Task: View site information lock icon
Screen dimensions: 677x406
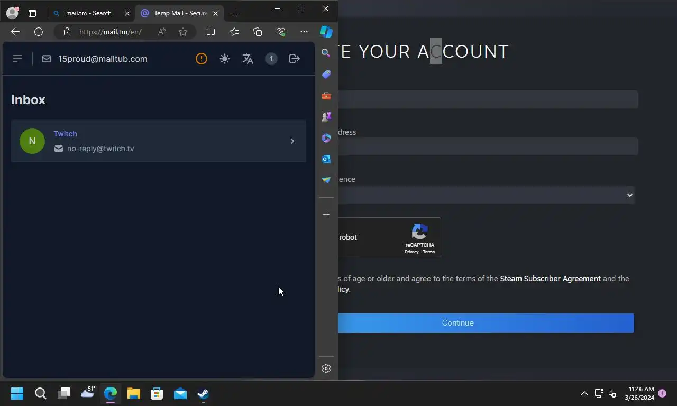Action: 67,32
